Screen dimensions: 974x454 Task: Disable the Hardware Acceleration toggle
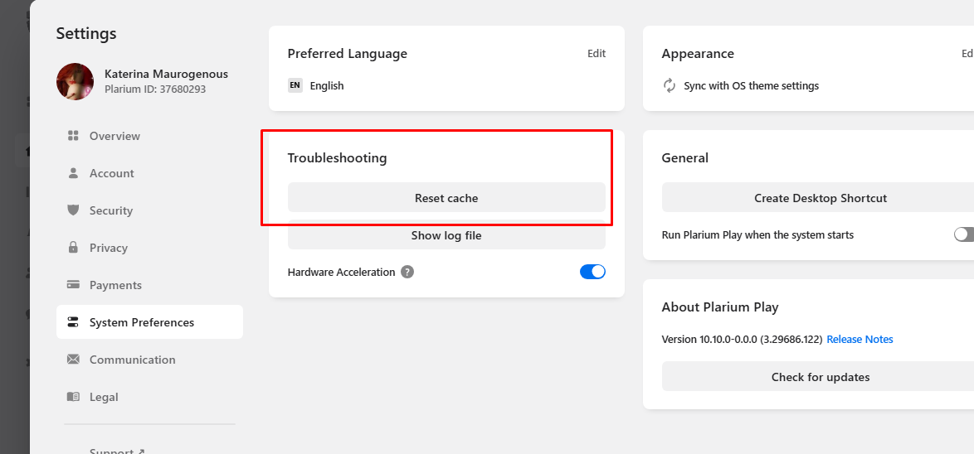[x=592, y=272]
